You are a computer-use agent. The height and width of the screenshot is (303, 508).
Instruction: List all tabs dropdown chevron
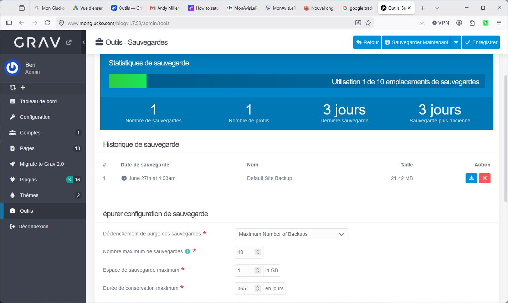click(437, 8)
